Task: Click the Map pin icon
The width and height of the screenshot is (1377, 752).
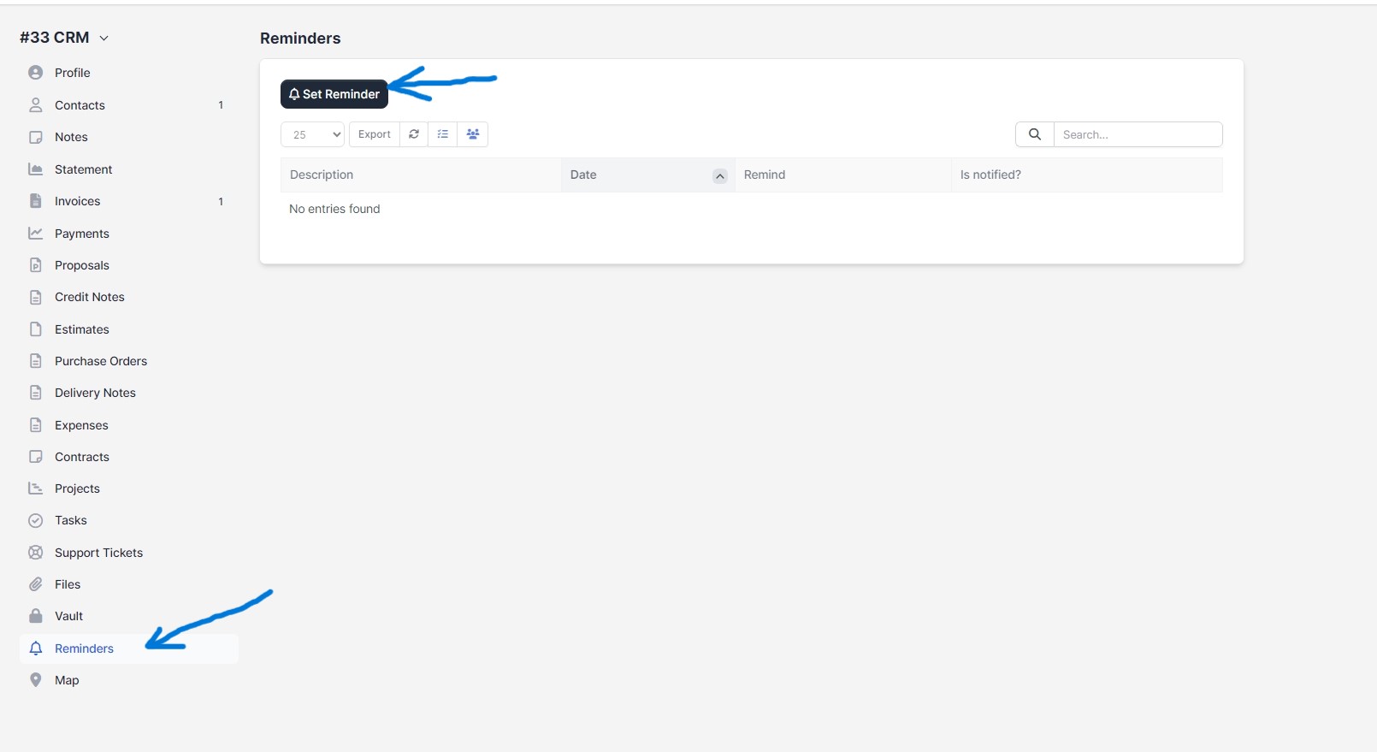Action: pyautogui.click(x=36, y=680)
